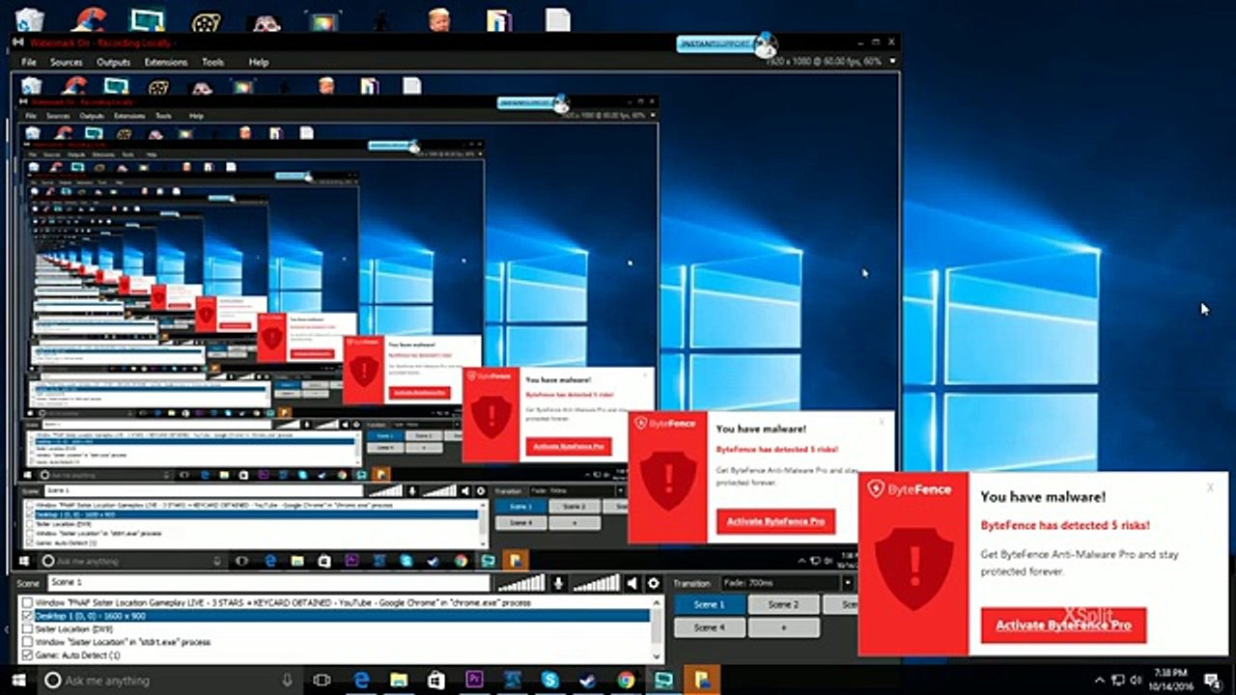Open Steam from the taskbar
This screenshot has width=1236, height=695.
(x=588, y=681)
